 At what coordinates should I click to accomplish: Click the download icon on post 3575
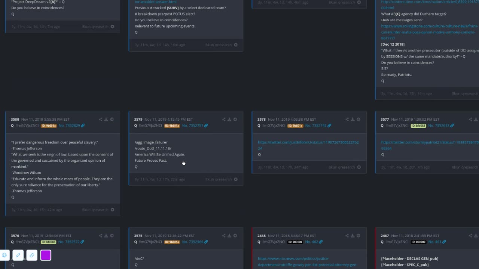coord(229,236)
